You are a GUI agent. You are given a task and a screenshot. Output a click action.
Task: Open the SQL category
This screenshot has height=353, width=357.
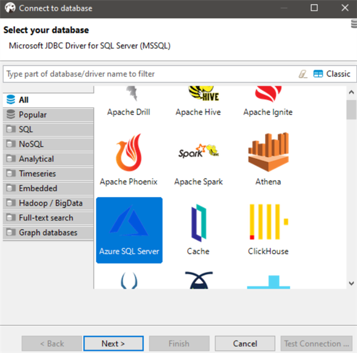48,130
